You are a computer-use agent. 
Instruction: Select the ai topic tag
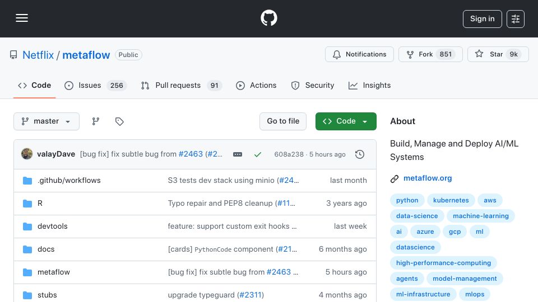(398, 232)
